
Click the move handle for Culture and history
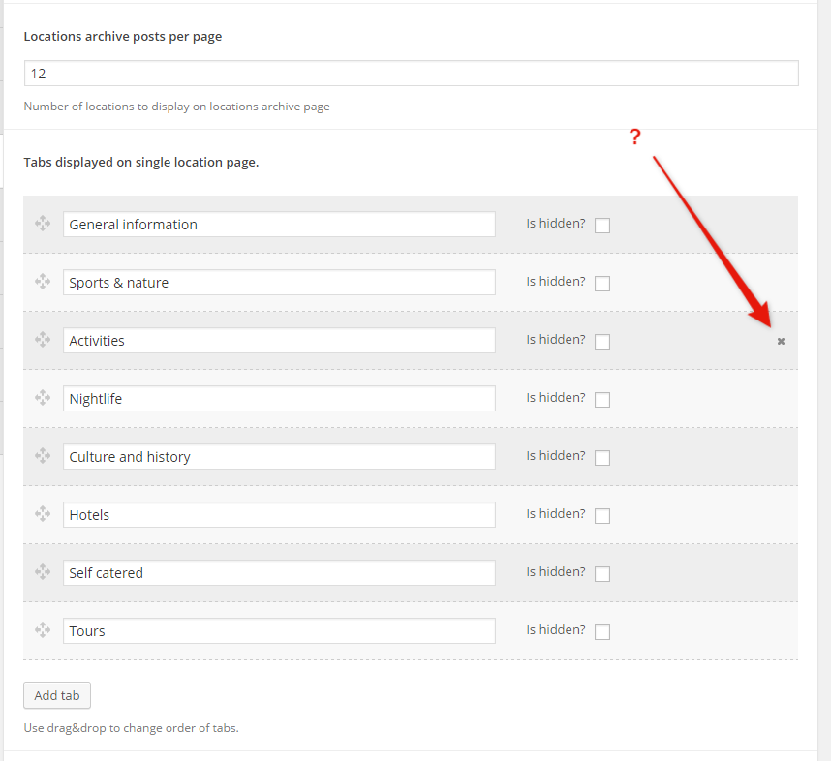click(43, 456)
